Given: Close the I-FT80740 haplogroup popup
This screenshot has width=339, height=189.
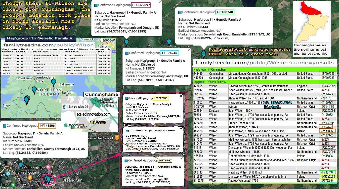Looking at the screenshot, I should [x=271, y=10].
